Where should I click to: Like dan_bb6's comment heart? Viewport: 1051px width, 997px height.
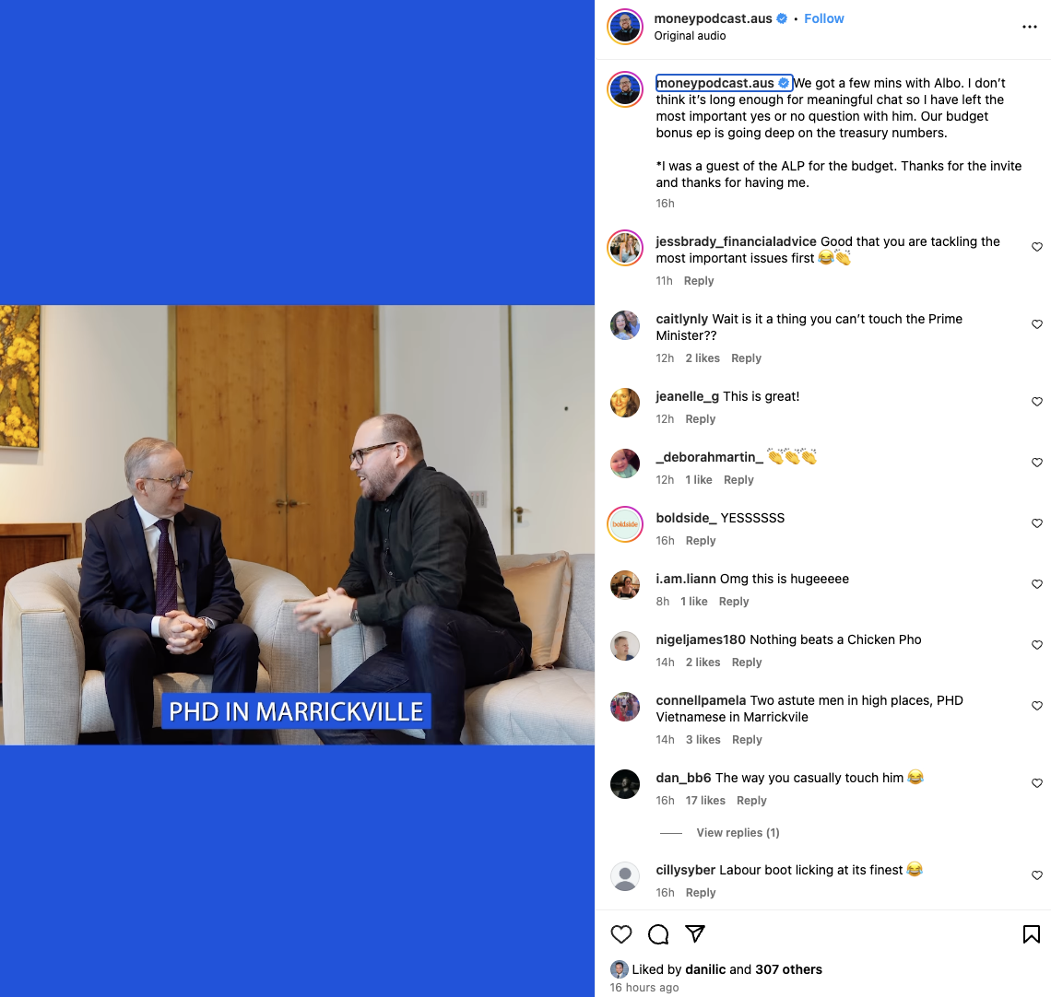coord(1037,783)
